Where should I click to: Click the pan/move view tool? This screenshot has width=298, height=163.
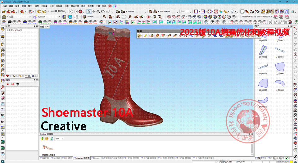pyautogui.click(x=94, y=11)
